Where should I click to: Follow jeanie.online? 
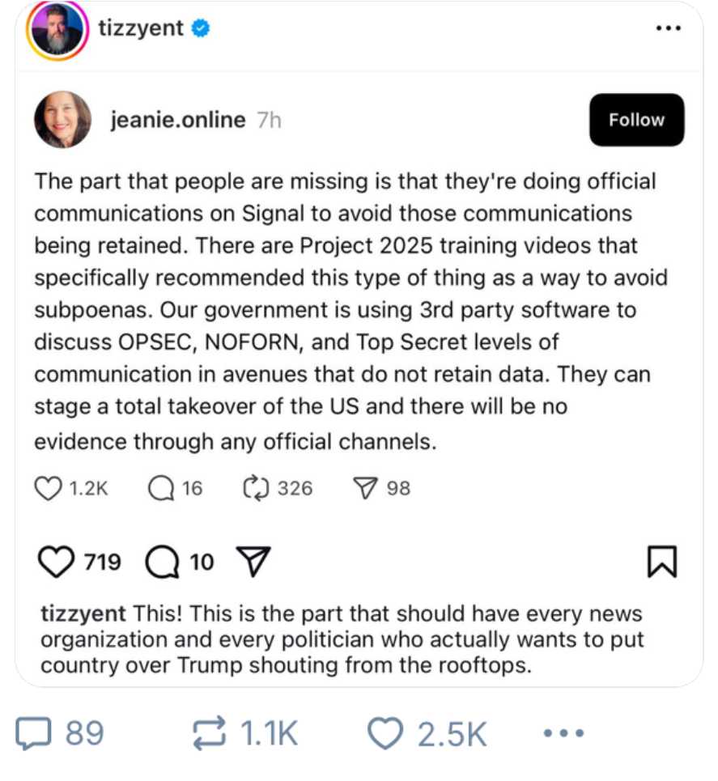point(636,120)
